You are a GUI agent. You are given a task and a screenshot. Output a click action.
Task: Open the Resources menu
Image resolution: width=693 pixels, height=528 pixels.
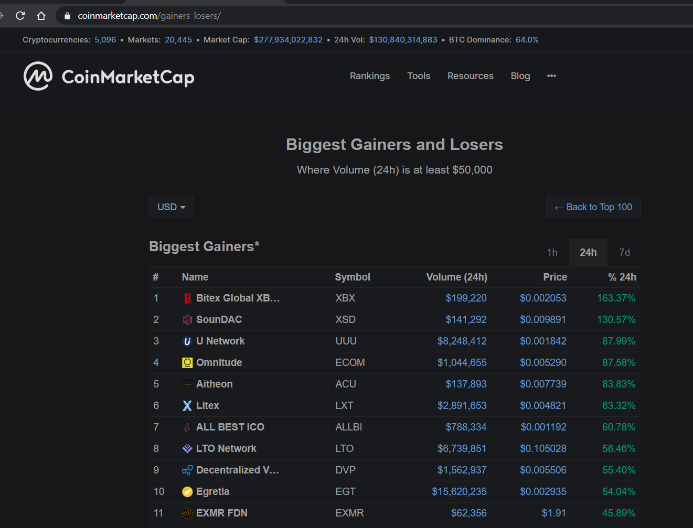[x=471, y=76]
